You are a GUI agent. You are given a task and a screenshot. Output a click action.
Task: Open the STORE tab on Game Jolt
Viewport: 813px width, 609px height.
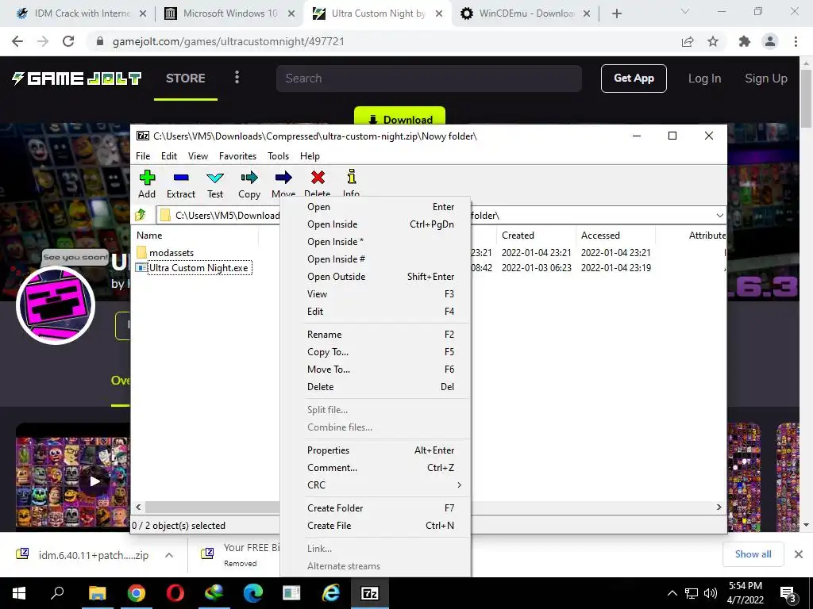pos(186,79)
